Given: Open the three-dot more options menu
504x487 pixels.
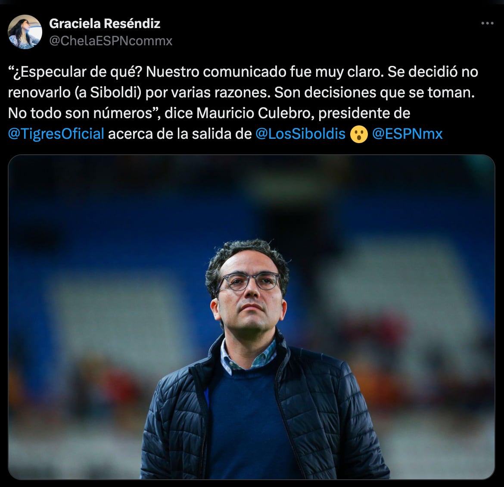Looking at the screenshot, I should 487,23.
